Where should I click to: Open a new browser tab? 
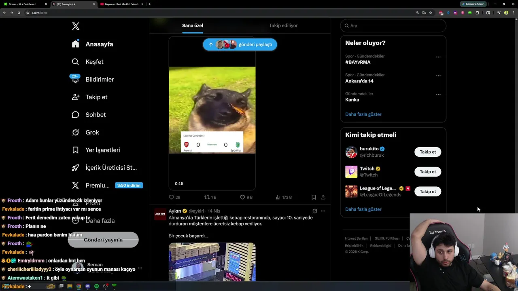(150, 4)
